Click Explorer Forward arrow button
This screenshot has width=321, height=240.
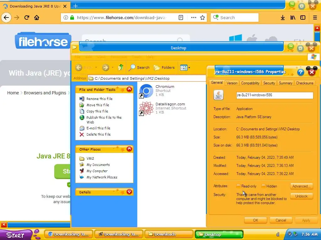(x=106, y=67)
